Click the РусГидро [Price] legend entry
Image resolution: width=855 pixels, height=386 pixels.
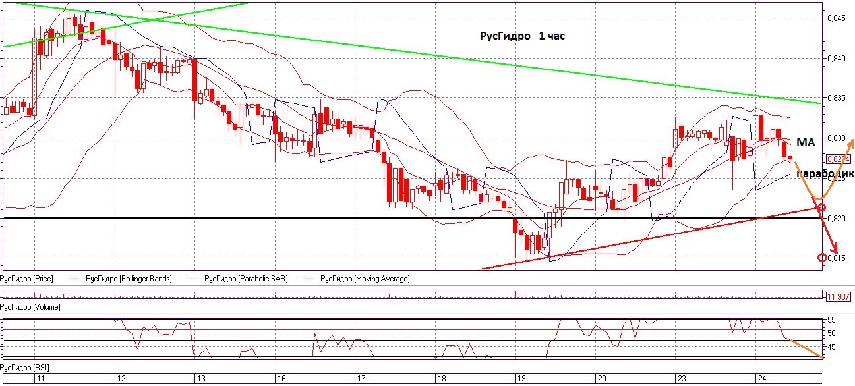point(28,279)
